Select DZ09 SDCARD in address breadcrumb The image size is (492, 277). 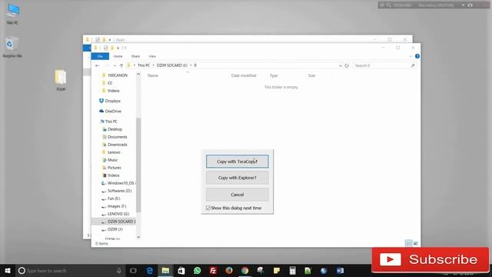pos(172,65)
